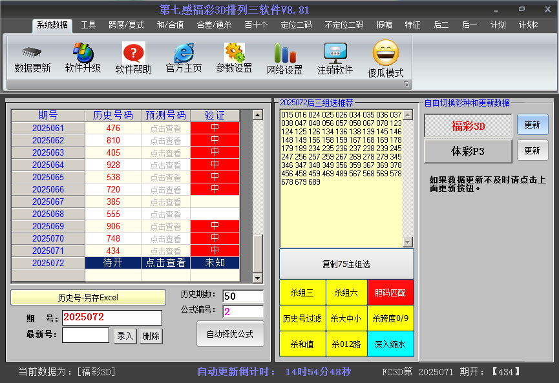559x383 pixels.
Task: Open the 后二 tab
Action: (x=441, y=25)
